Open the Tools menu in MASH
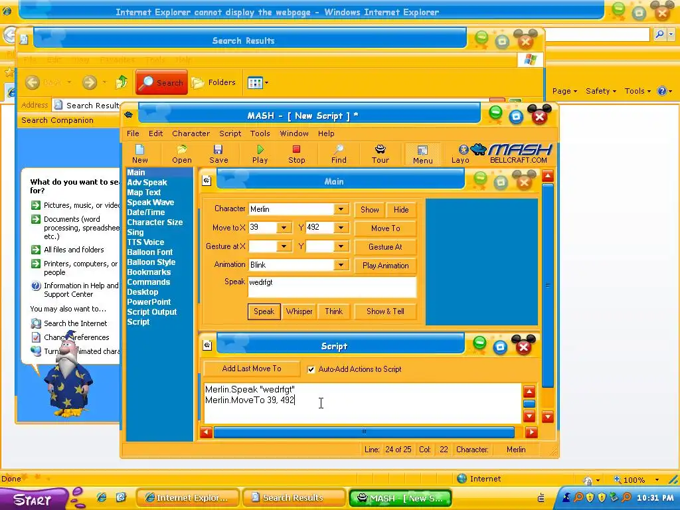 260,133
